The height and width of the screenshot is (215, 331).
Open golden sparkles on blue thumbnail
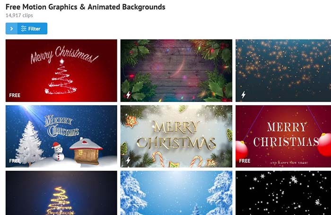(x=283, y=71)
